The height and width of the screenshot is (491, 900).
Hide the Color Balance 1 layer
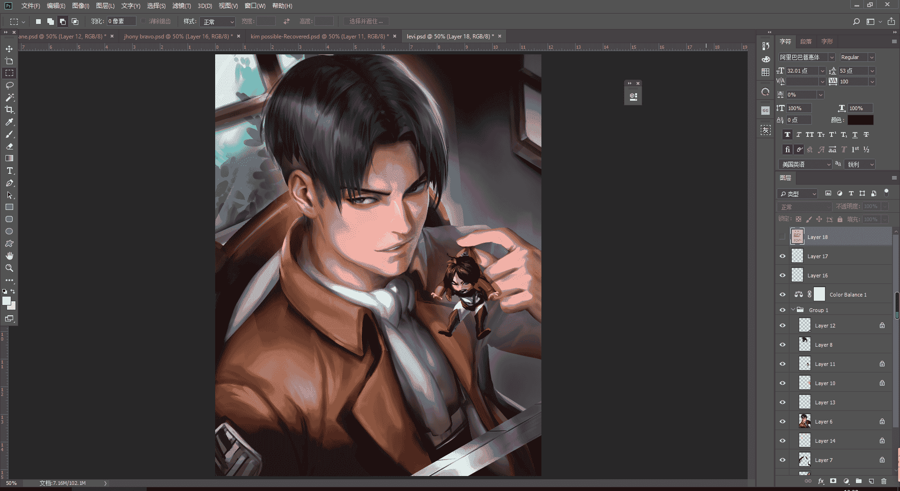coord(782,295)
